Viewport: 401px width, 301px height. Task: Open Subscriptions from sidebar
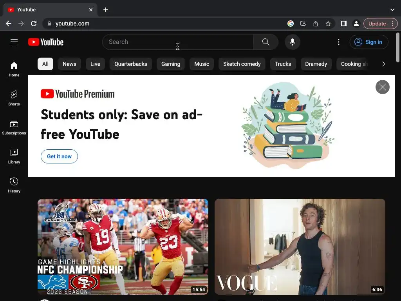point(14,127)
